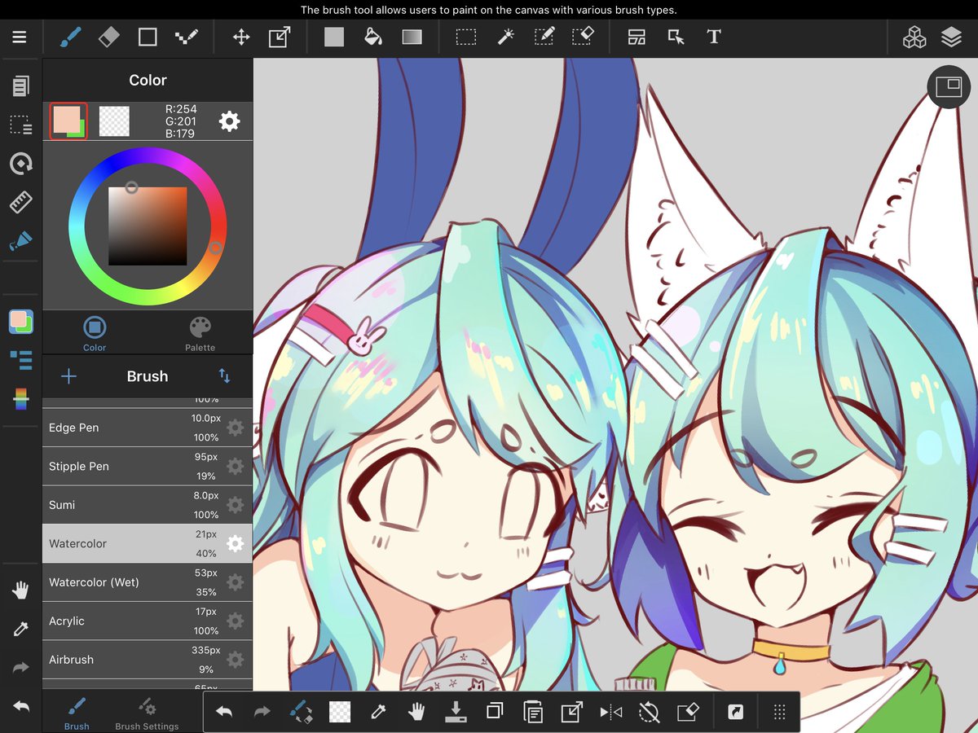Select the Selection Pen tool
Image resolution: width=978 pixels, height=733 pixels.
544,37
